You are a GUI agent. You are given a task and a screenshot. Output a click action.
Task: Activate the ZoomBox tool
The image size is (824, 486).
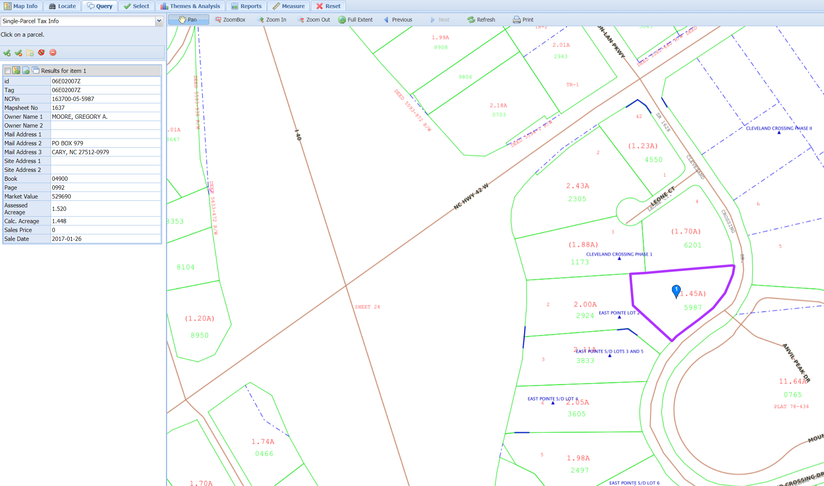pyautogui.click(x=230, y=20)
